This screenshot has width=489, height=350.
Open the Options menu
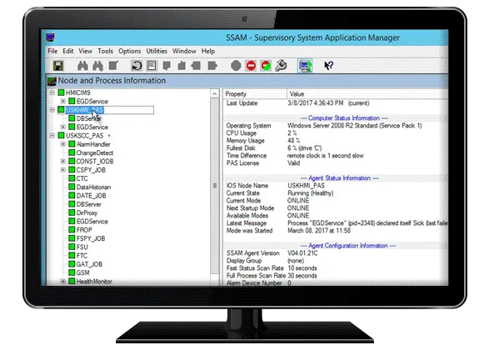[129, 51]
